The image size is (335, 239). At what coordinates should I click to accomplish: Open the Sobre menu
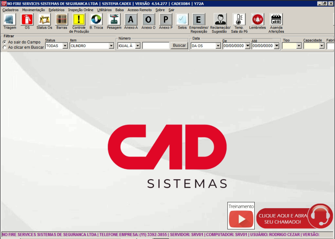coord(160,10)
